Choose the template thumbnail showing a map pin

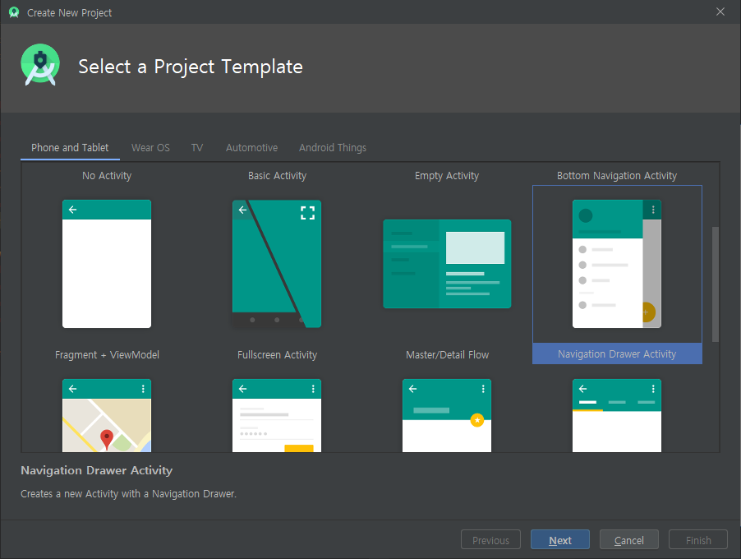[x=107, y=415]
